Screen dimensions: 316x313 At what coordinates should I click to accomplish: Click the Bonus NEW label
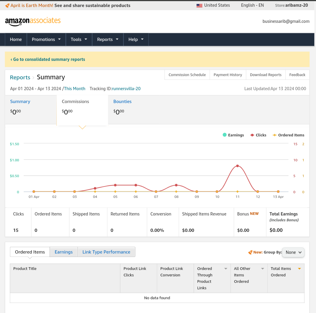coord(248,214)
